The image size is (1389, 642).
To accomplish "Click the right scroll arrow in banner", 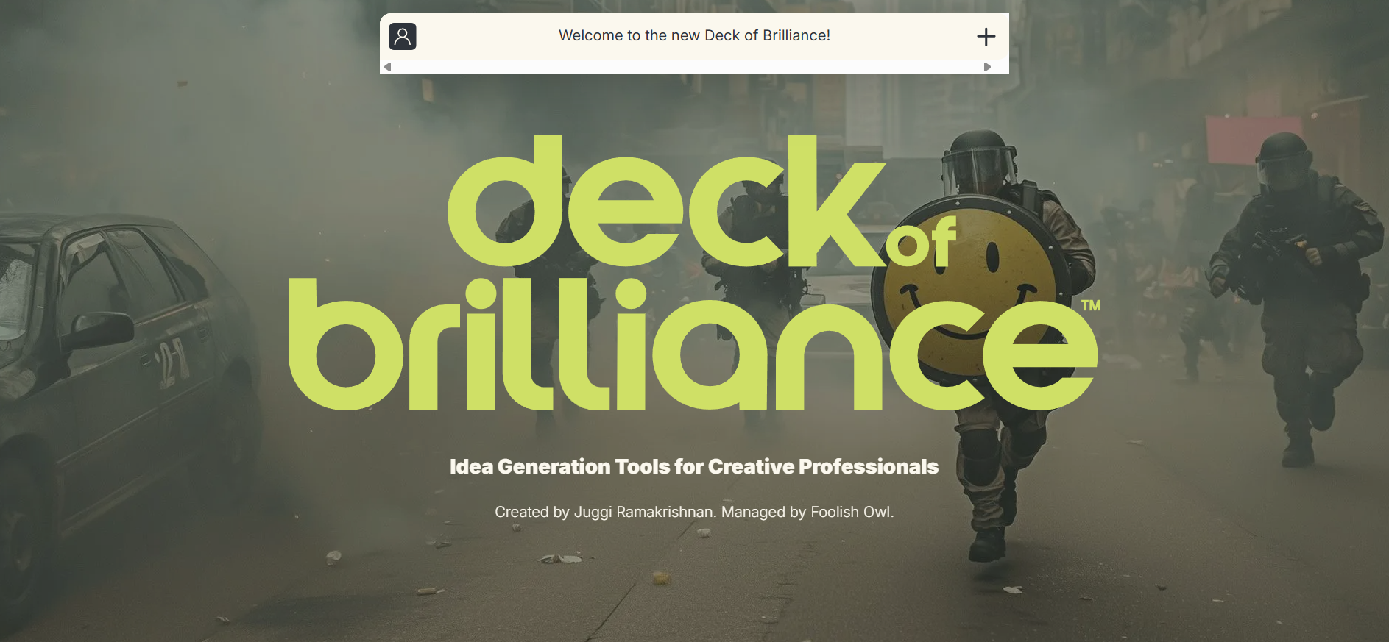I will click(987, 67).
